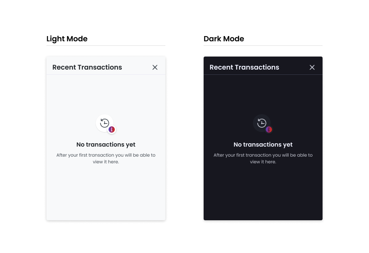Click the No transactions yet heading in Dark Mode
Viewport: 369px width, 253px height.
(x=263, y=145)
